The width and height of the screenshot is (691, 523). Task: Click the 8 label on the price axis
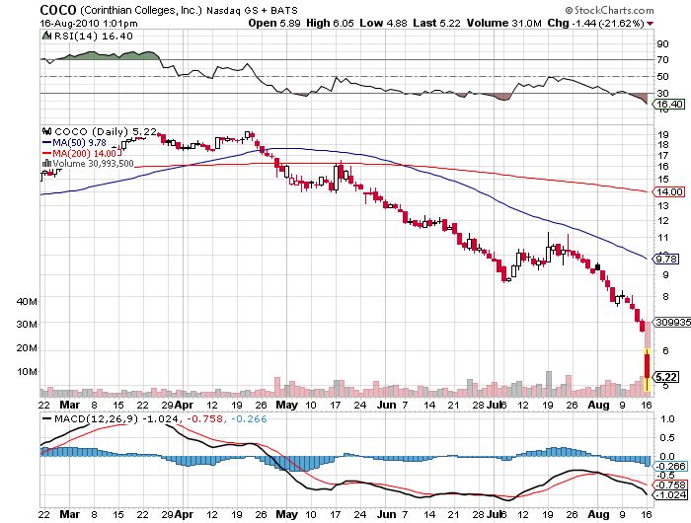pos(665,296)
